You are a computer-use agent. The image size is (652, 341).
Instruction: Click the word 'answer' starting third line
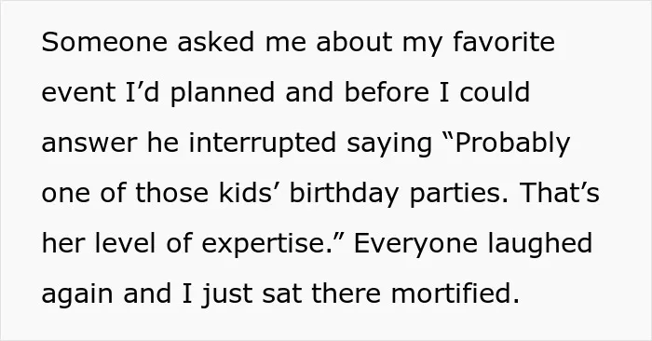pyautogui.click(x=89, y=143)
